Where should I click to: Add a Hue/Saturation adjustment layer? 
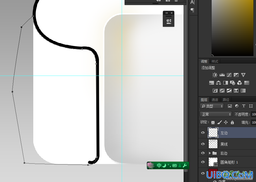coord(212,83)
